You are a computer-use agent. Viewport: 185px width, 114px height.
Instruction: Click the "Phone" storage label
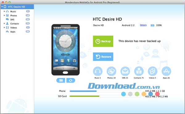click(62, 91)
